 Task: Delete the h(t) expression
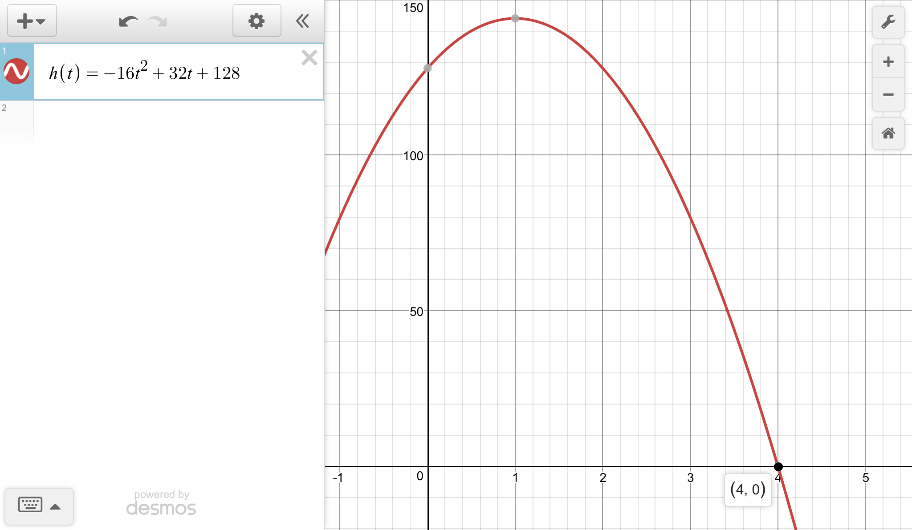pyautogui.click(x=309, y=58)
